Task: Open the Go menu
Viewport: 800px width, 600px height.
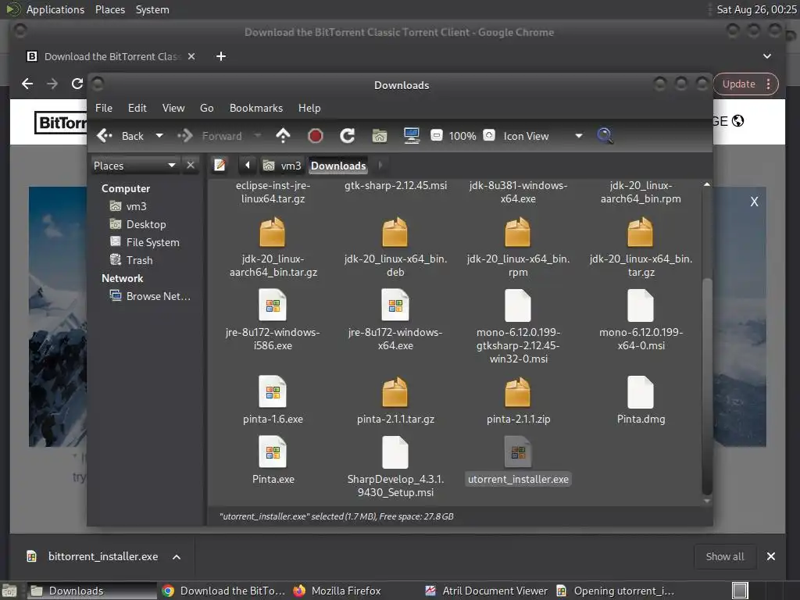Action: coord(206,108)
